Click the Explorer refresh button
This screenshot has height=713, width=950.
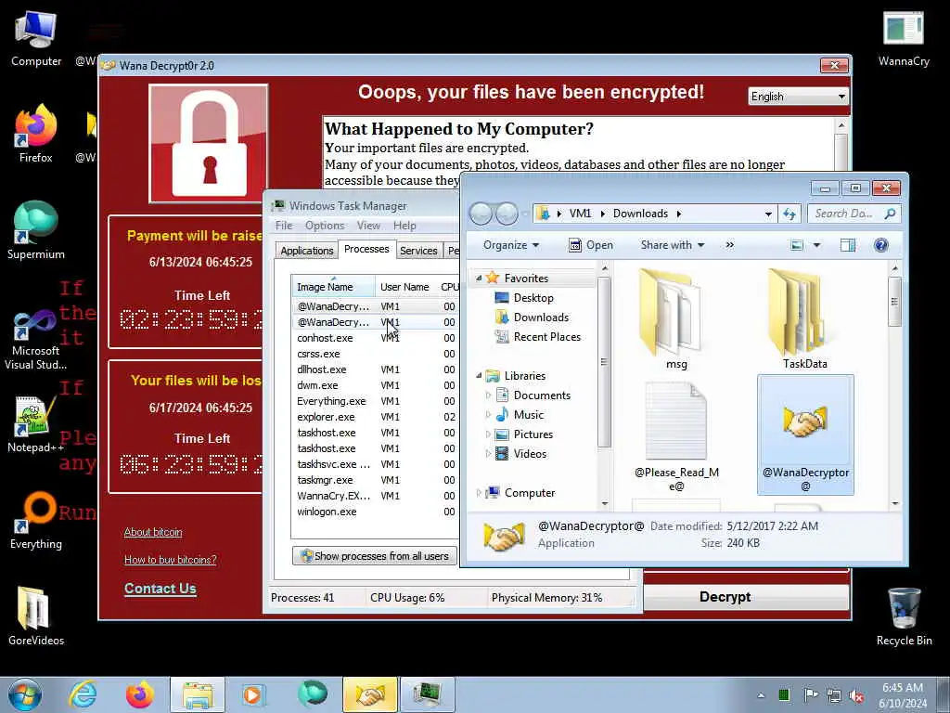[789, 214]
